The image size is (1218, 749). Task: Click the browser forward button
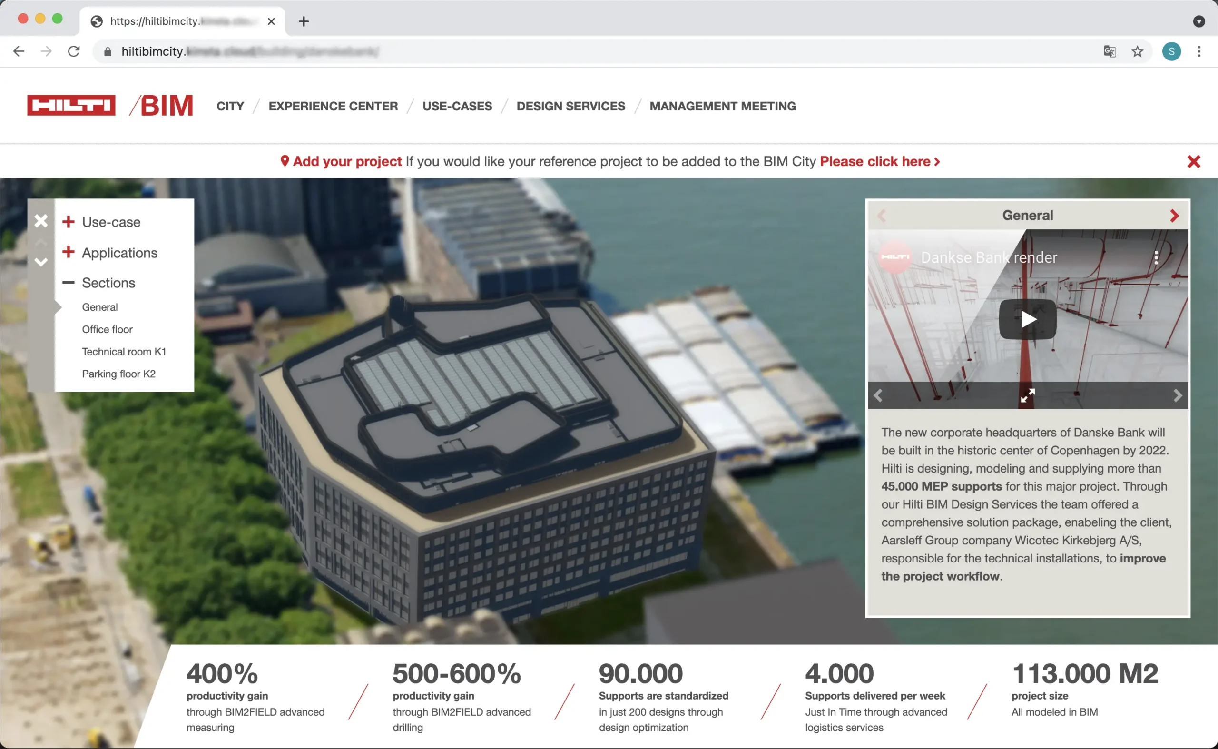[x=46, y=51]
